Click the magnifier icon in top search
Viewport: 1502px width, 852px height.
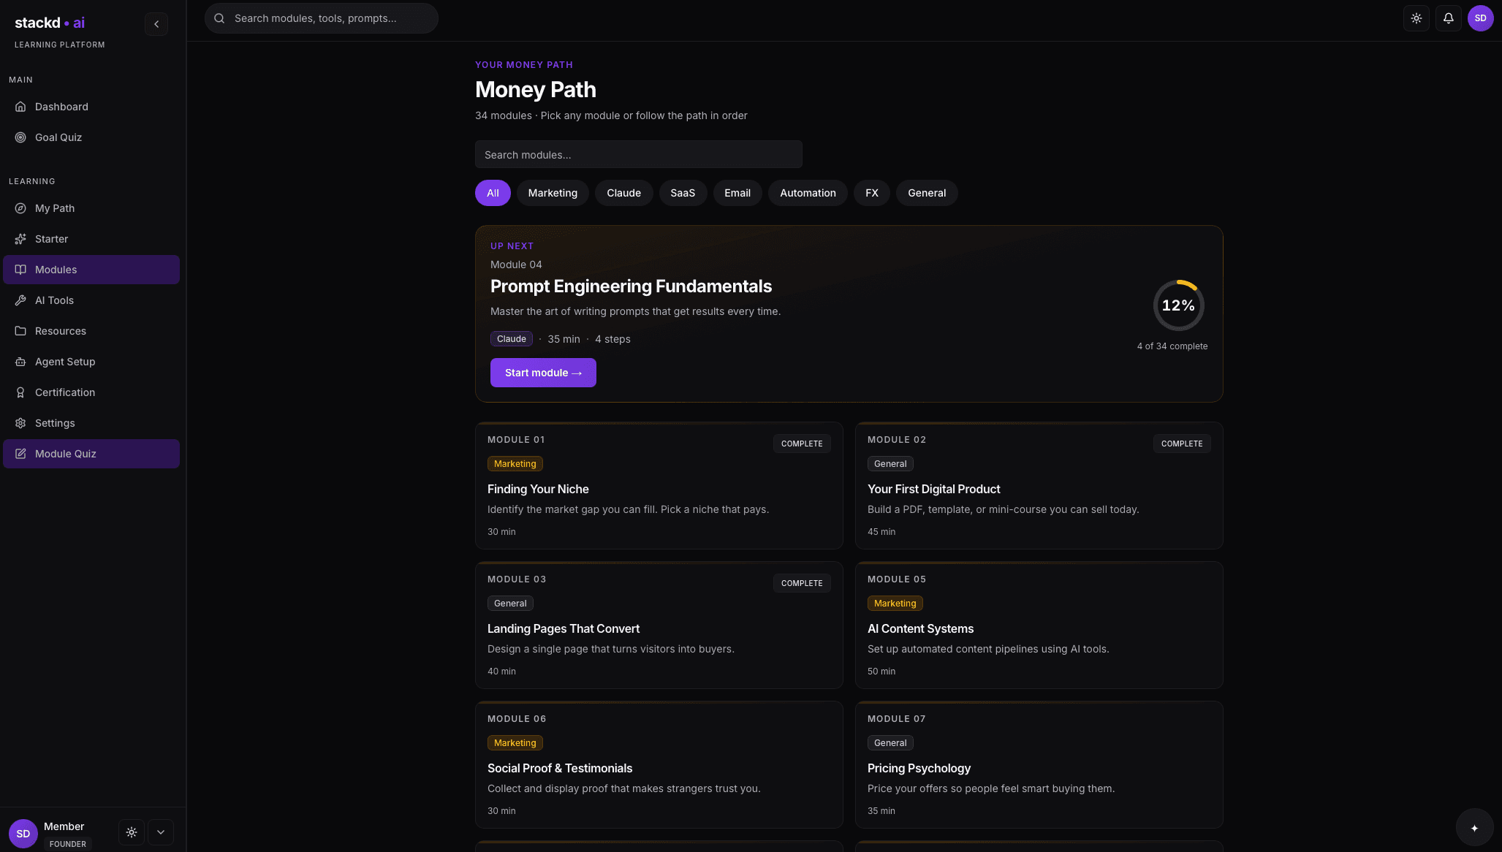point(219,18)
